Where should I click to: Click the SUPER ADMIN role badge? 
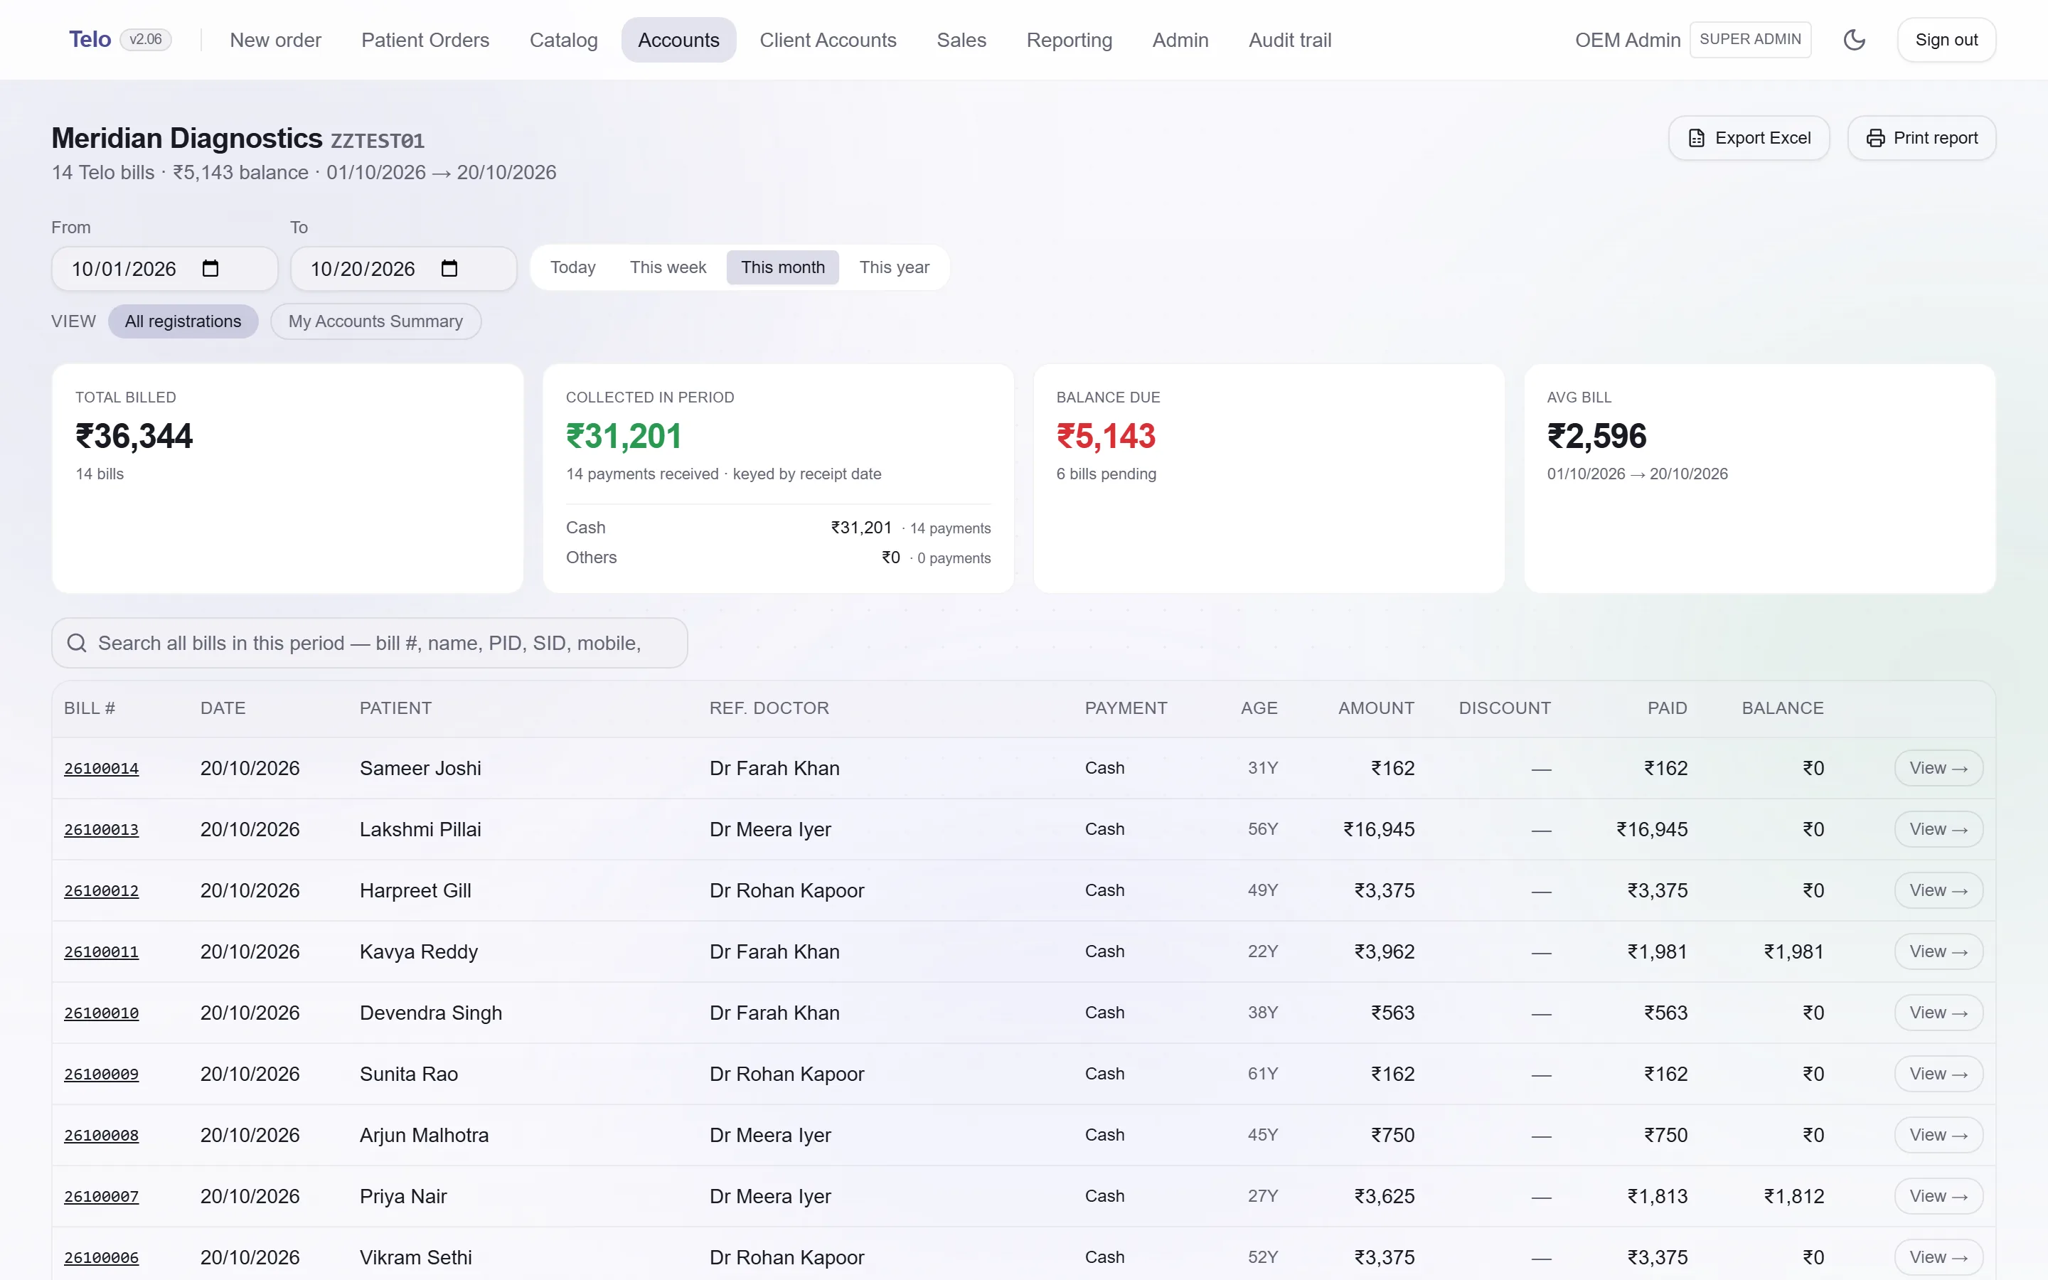point(1749,40)
